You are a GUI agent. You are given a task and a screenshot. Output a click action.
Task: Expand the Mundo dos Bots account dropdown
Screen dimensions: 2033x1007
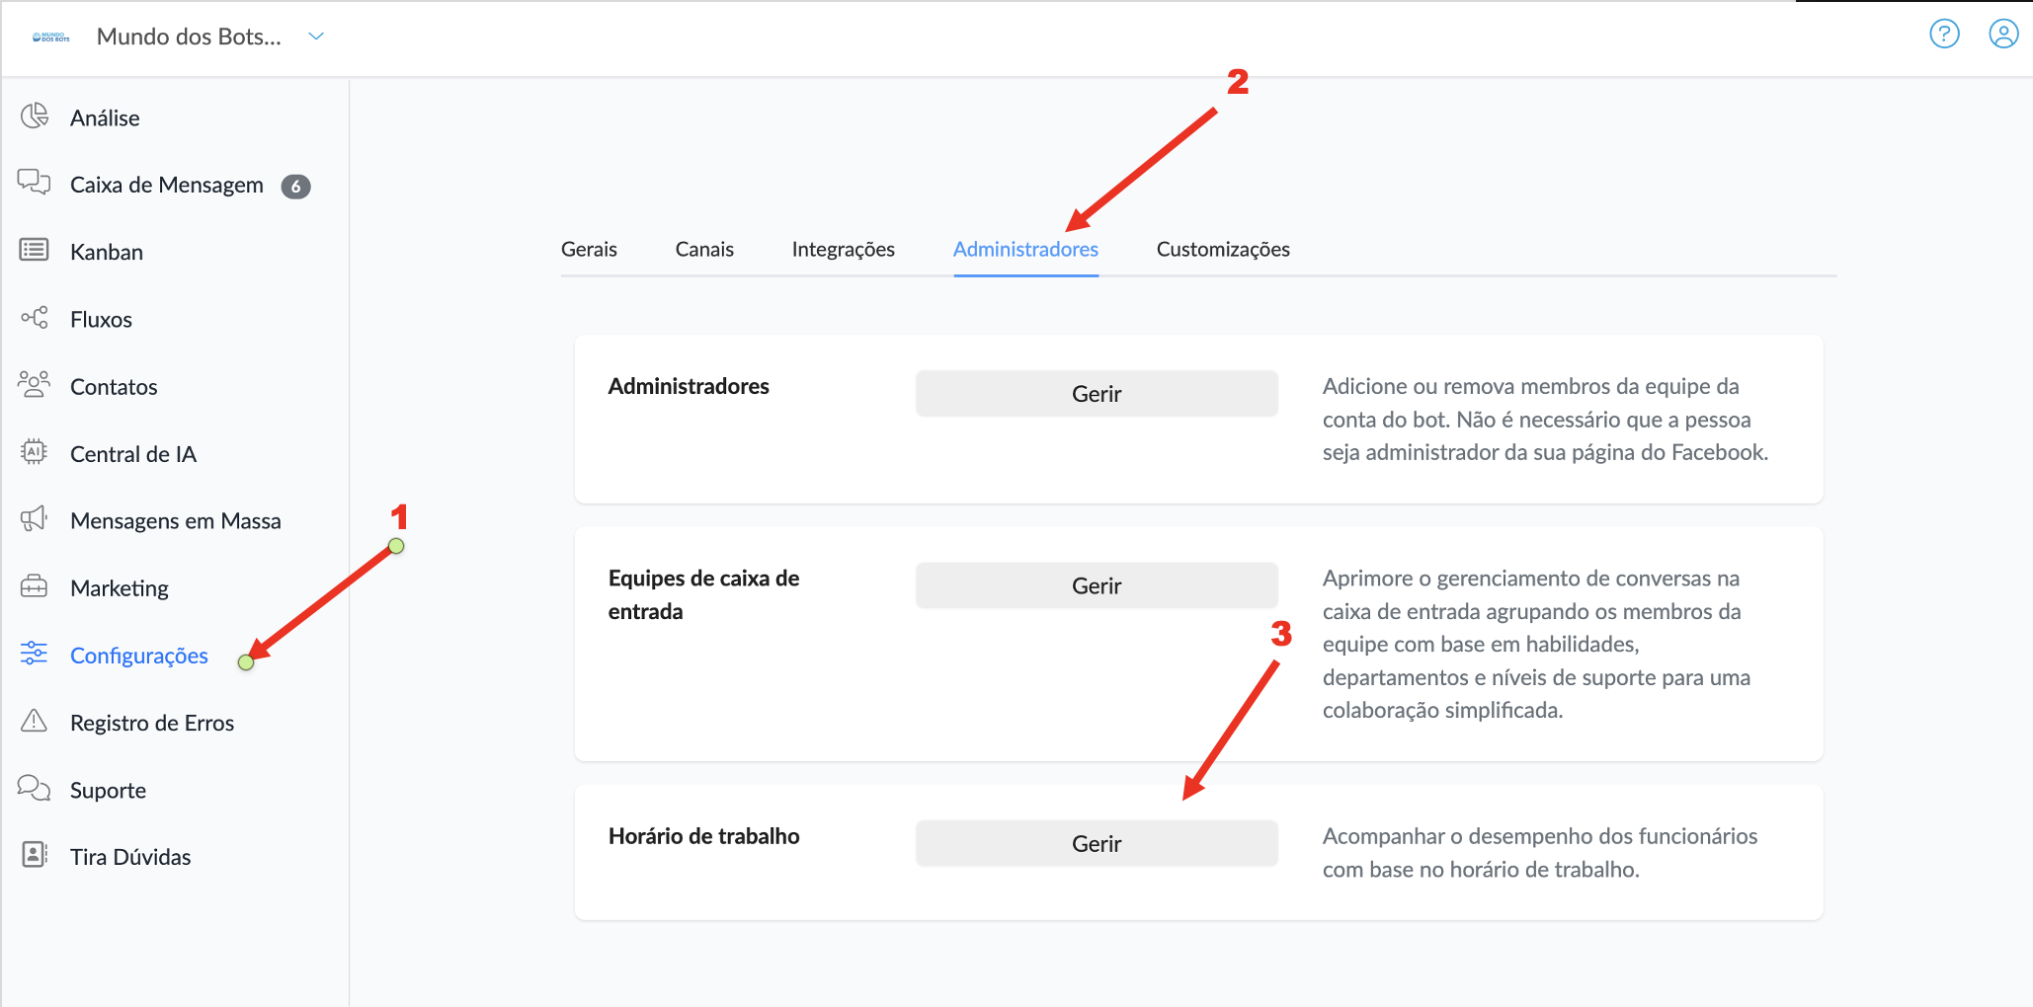316,37
